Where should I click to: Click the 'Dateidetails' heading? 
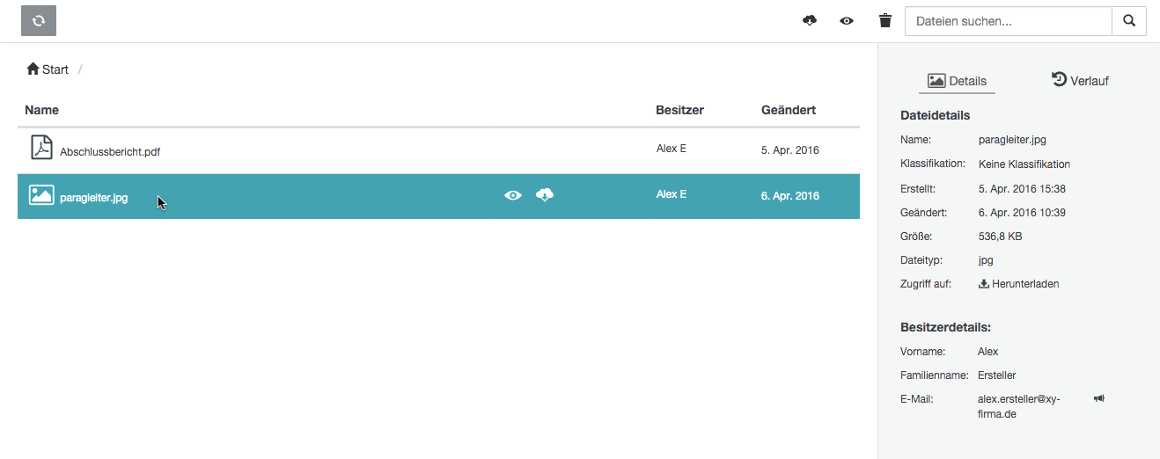click(x=936, y=115)
